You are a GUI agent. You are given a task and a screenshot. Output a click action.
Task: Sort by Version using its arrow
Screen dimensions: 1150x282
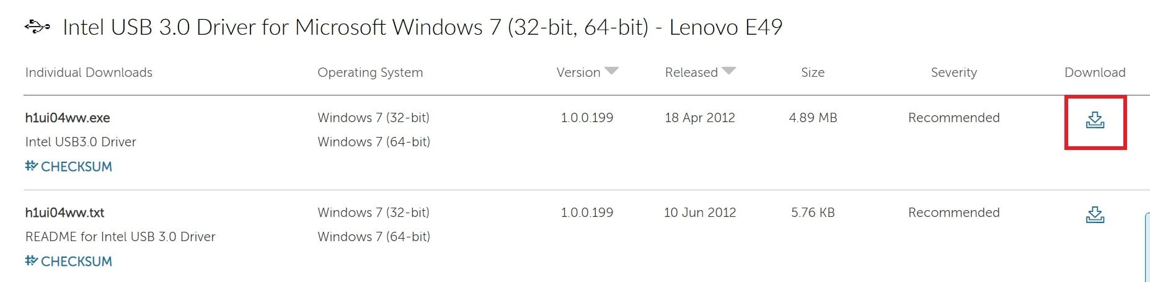click(x=611, y=71)
